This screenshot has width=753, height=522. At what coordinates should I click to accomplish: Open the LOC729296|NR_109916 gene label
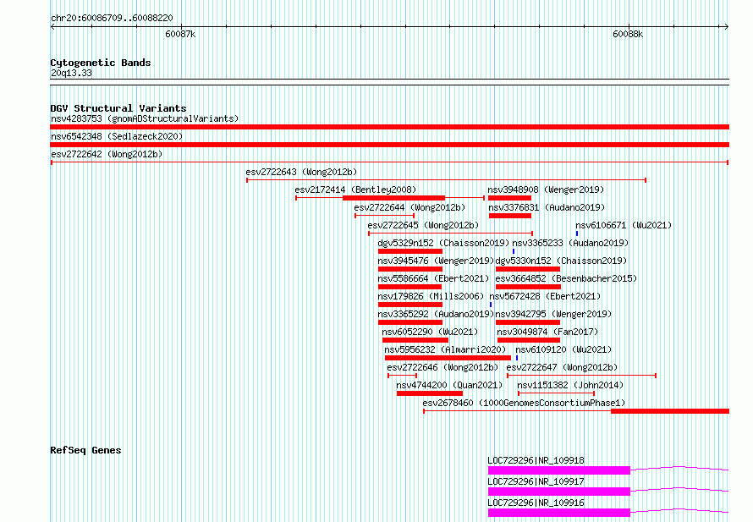(536, 503)
